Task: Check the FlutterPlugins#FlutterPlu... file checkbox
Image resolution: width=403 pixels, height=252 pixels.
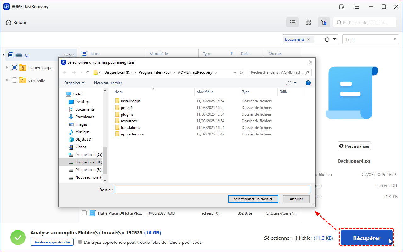Action: (x=84, y=213)
